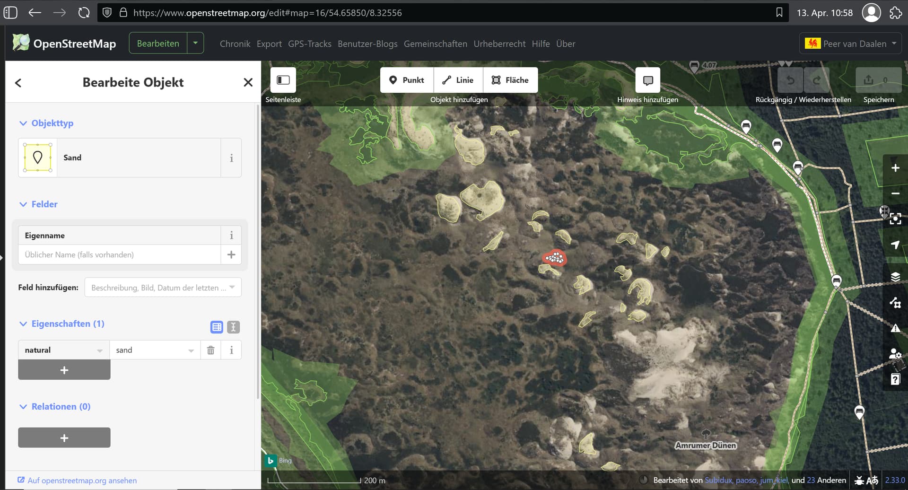This screenshot has width=908, height=490.
Task: Collapse the Relationen (0) section
Action: point(55,406)
